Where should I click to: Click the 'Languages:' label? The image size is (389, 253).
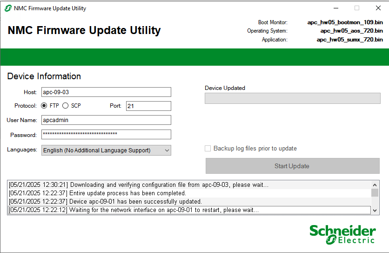22,150
